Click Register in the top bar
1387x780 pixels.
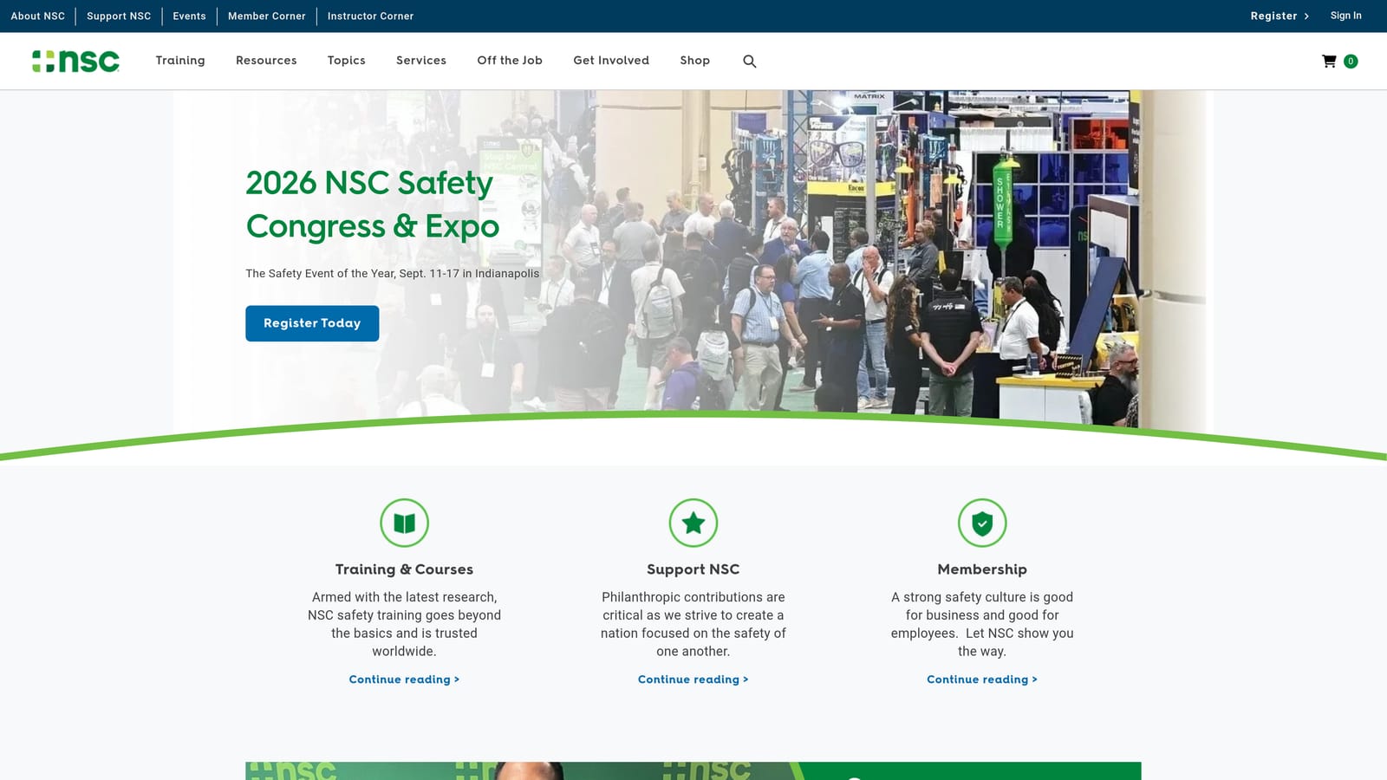tap(1280, 16)
